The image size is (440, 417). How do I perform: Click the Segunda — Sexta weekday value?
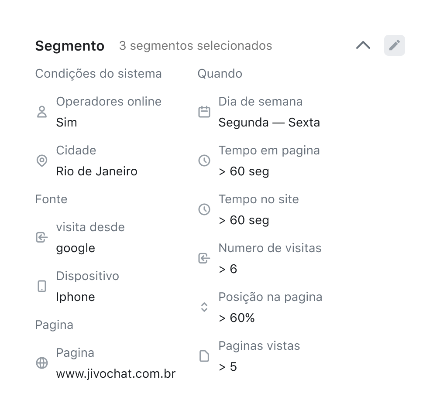tap(269, 123)
